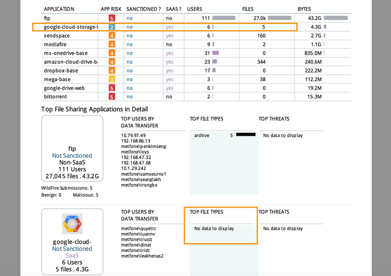Click the SAAS ? column header
Screen dimensions: 391x276
click(174, 9)
